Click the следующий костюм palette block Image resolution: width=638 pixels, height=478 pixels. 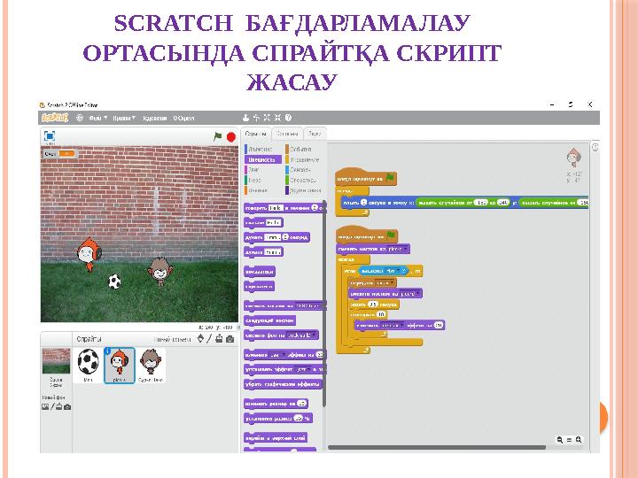tap(269, 320)
